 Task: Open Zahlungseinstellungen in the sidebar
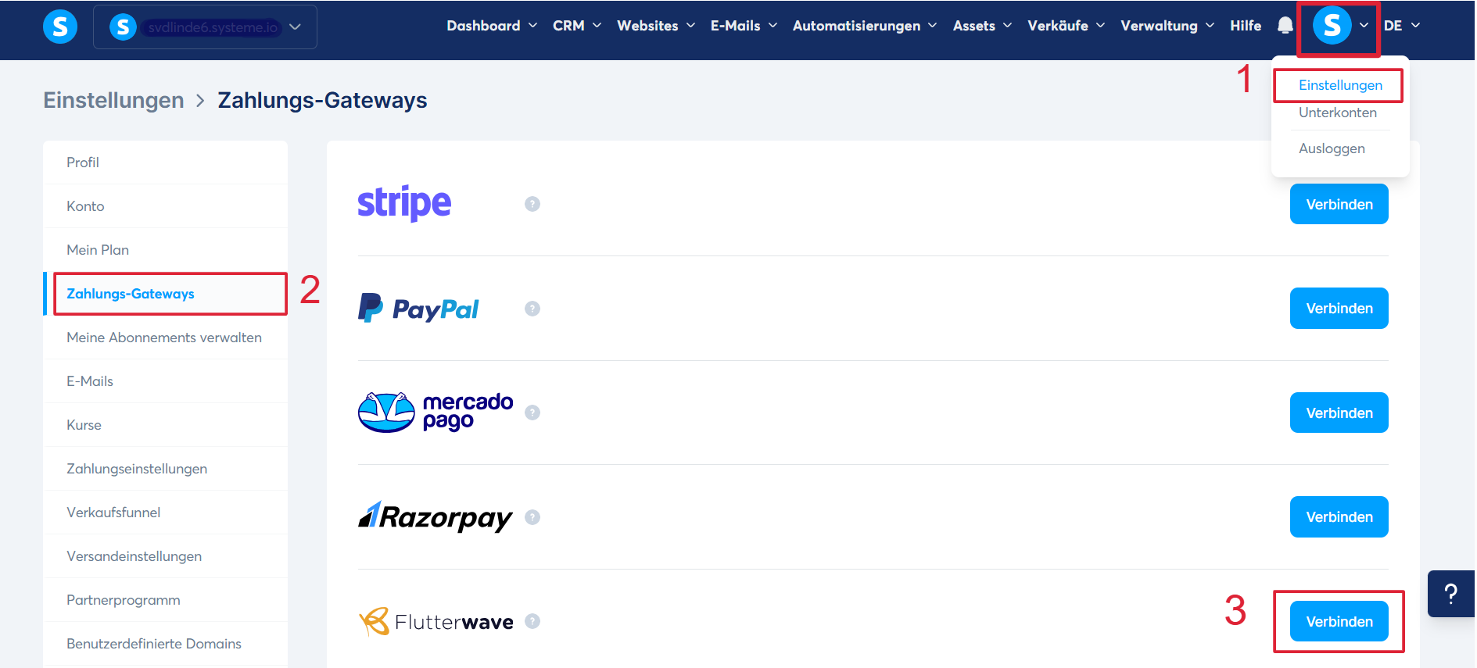(166, 469)
